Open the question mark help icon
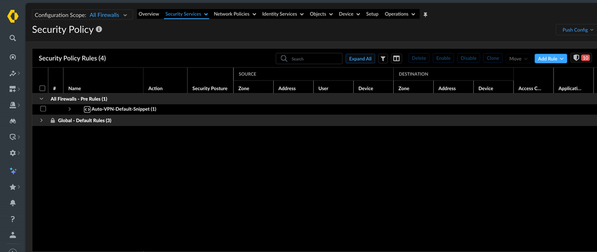Image resolution: width=597 pixels, height=252 pixels. coord(13,219)
